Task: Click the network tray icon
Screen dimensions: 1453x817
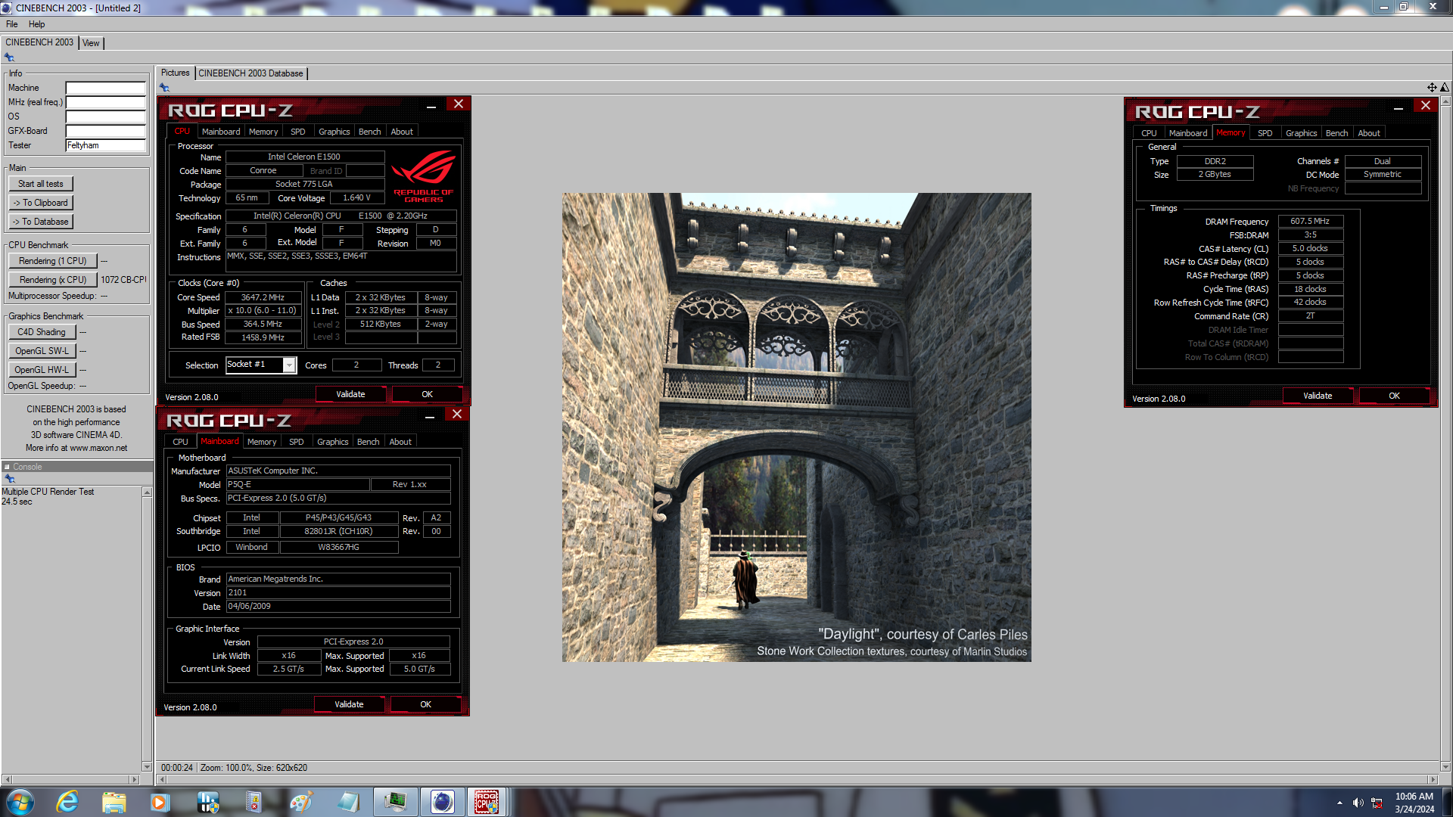Action: point(1377,803)
